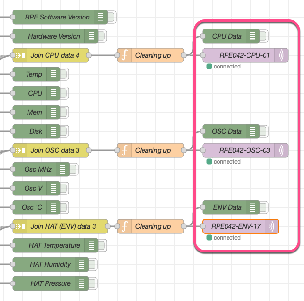Viewport: 304px width, 301px height.
Task: Toggle the OSC Data debug button
Action: [264, 131]
